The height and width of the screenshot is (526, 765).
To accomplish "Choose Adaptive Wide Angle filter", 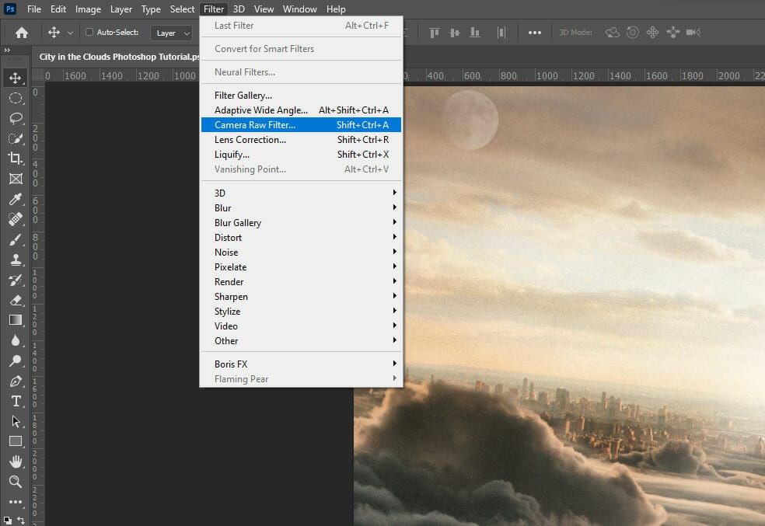I will tap(301, 110).
